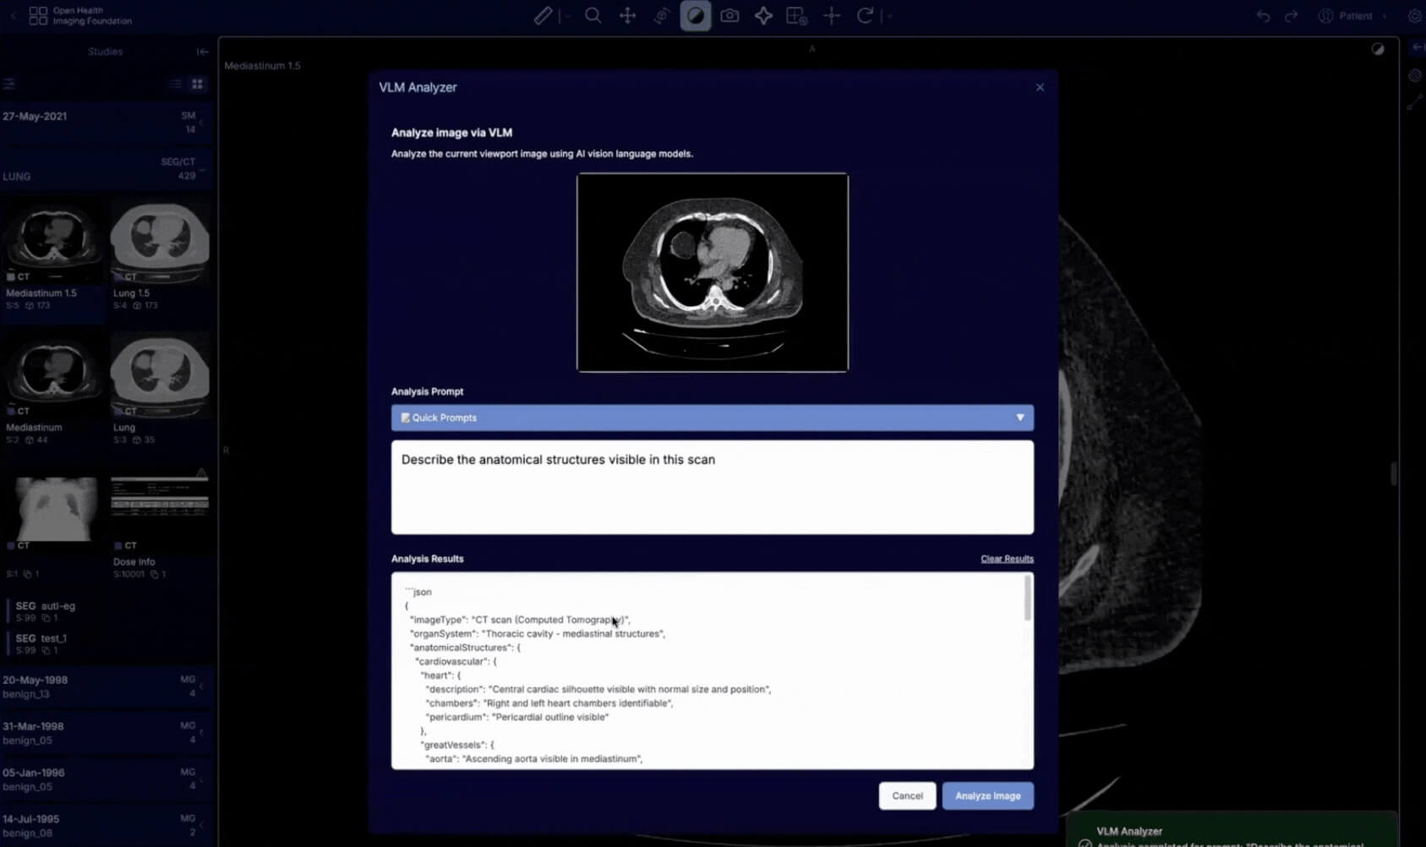Click the Length measurement ruler tool
This screenshot has height=847, width=1426.
pos(543,16)
